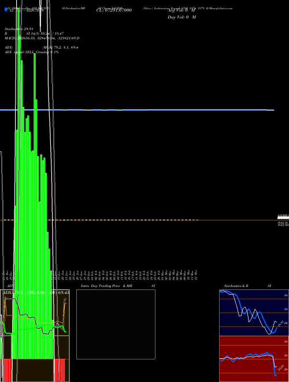Click the SI 14/3: 33.24 / 15.47 value
The image size is (289, 382).
tap(45, 34)
